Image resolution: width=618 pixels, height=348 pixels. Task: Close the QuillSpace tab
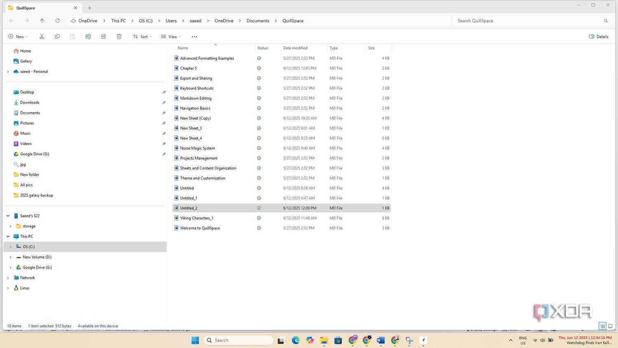[75, 8]
